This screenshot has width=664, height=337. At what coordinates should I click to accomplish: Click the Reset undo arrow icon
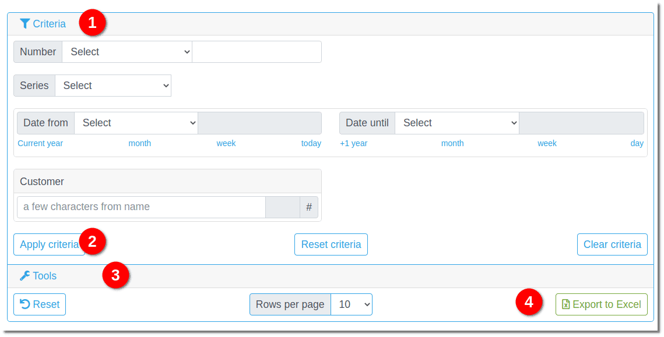25,304
